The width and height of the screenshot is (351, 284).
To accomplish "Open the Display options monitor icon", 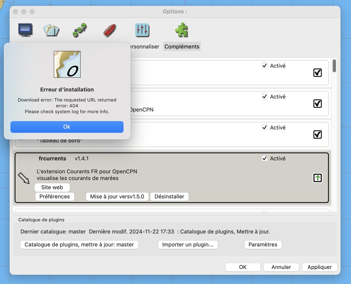I will (25, 30).
